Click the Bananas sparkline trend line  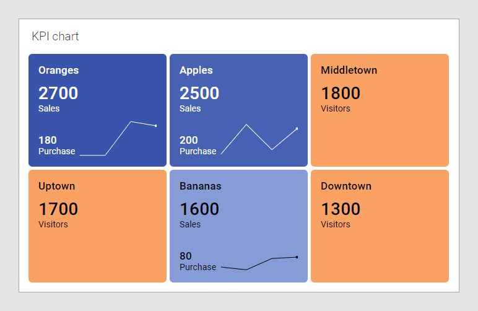(x=259, y=264)
